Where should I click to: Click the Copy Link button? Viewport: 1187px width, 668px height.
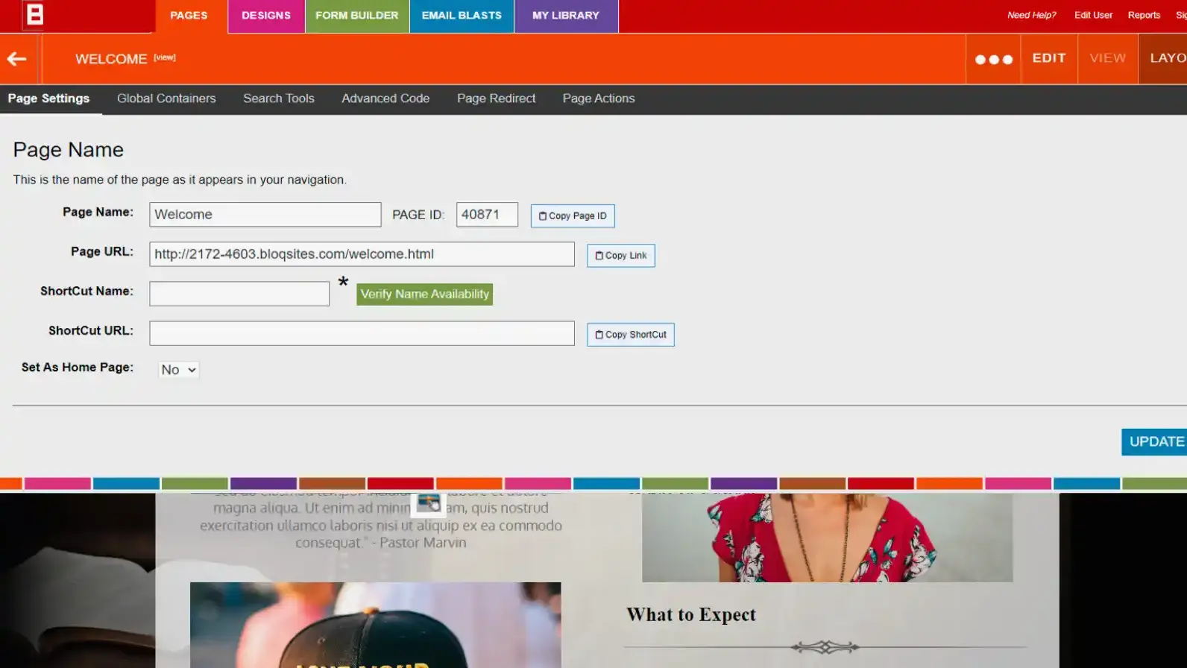(620, 256)
